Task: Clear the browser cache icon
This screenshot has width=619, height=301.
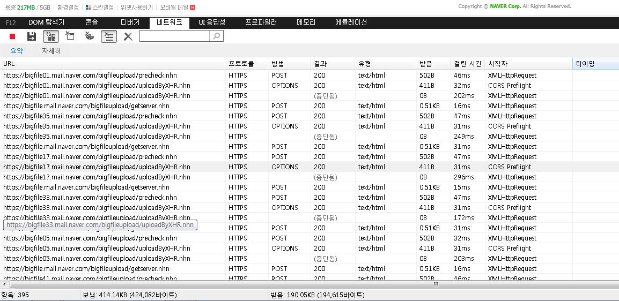Action: 70,36
